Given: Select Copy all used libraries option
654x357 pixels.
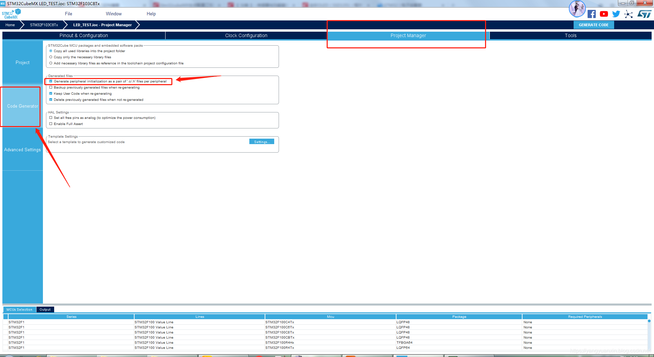Looking at the screenshot, I should coord(51,51).
